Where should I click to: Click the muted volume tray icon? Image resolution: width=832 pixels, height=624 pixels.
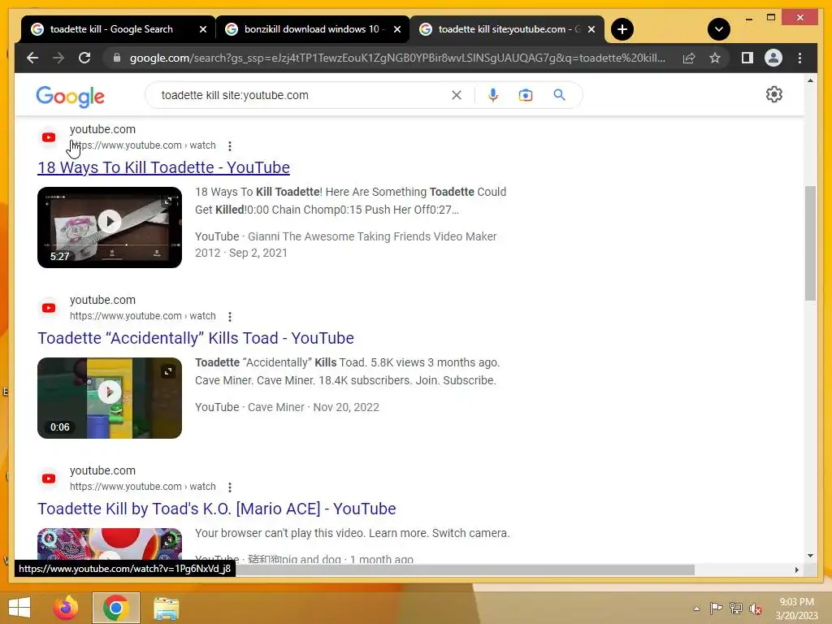(755, 609)
